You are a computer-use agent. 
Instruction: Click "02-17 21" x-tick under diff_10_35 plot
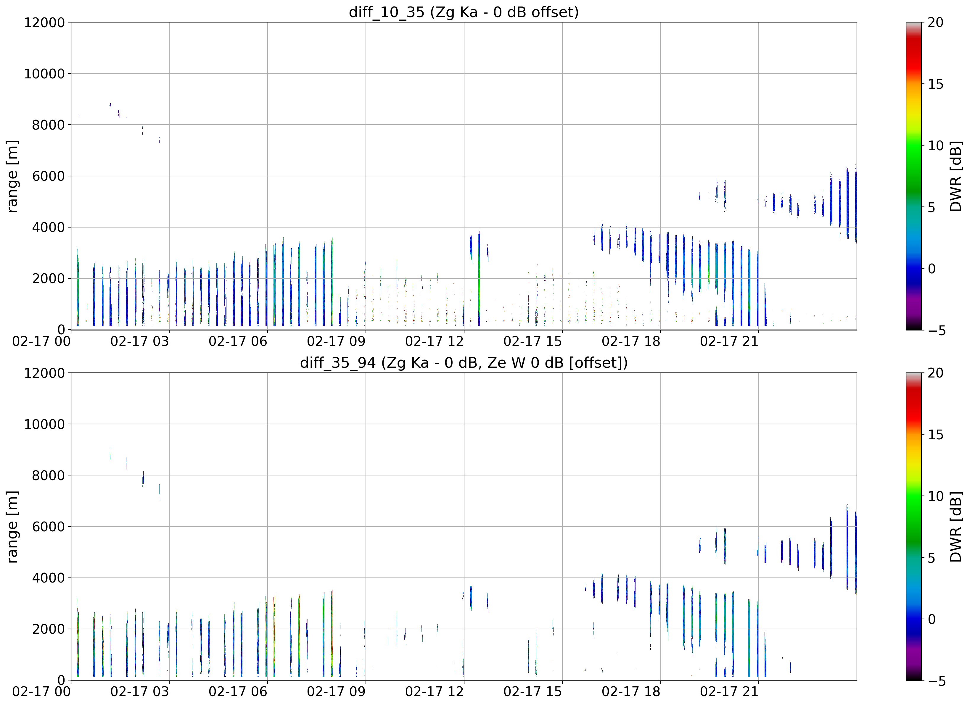coord(729,341)
